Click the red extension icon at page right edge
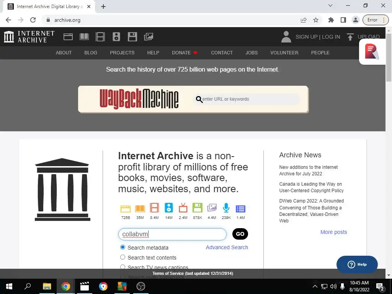The width and height of the screenshot is (392, 294). click(x=372, y=52)
